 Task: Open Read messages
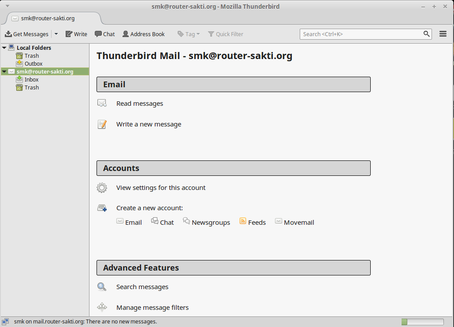pyautogui.click(x=139, y=103)
